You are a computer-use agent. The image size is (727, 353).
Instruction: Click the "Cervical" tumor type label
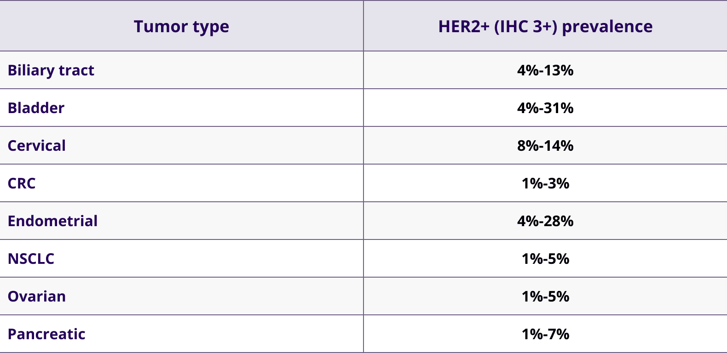[37, 146]
